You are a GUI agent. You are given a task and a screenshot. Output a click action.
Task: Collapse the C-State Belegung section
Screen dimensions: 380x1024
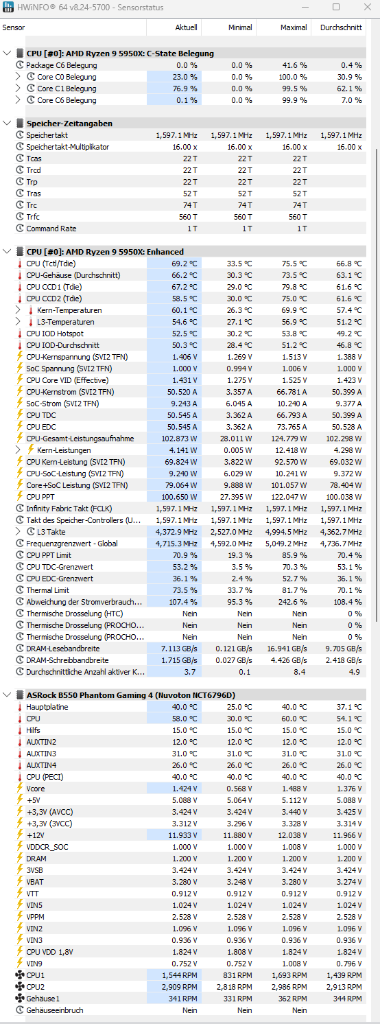[x=8, y=53]
